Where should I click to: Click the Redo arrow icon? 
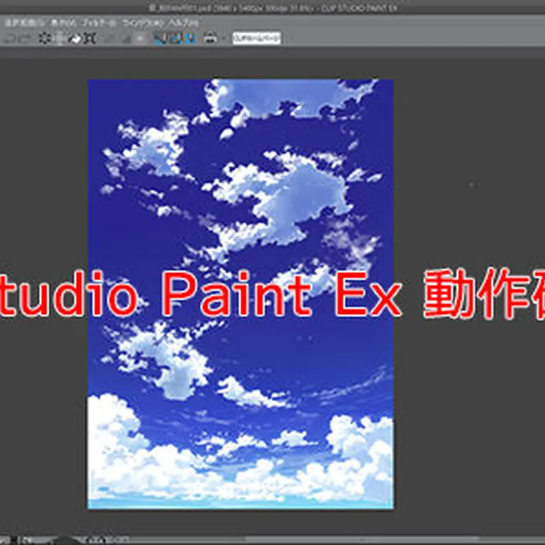[x=25, y=39]
